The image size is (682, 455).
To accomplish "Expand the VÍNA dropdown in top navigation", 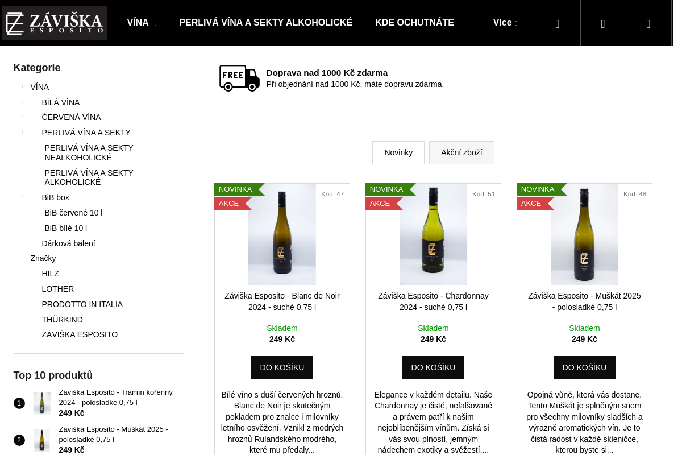I will (142, 23).
